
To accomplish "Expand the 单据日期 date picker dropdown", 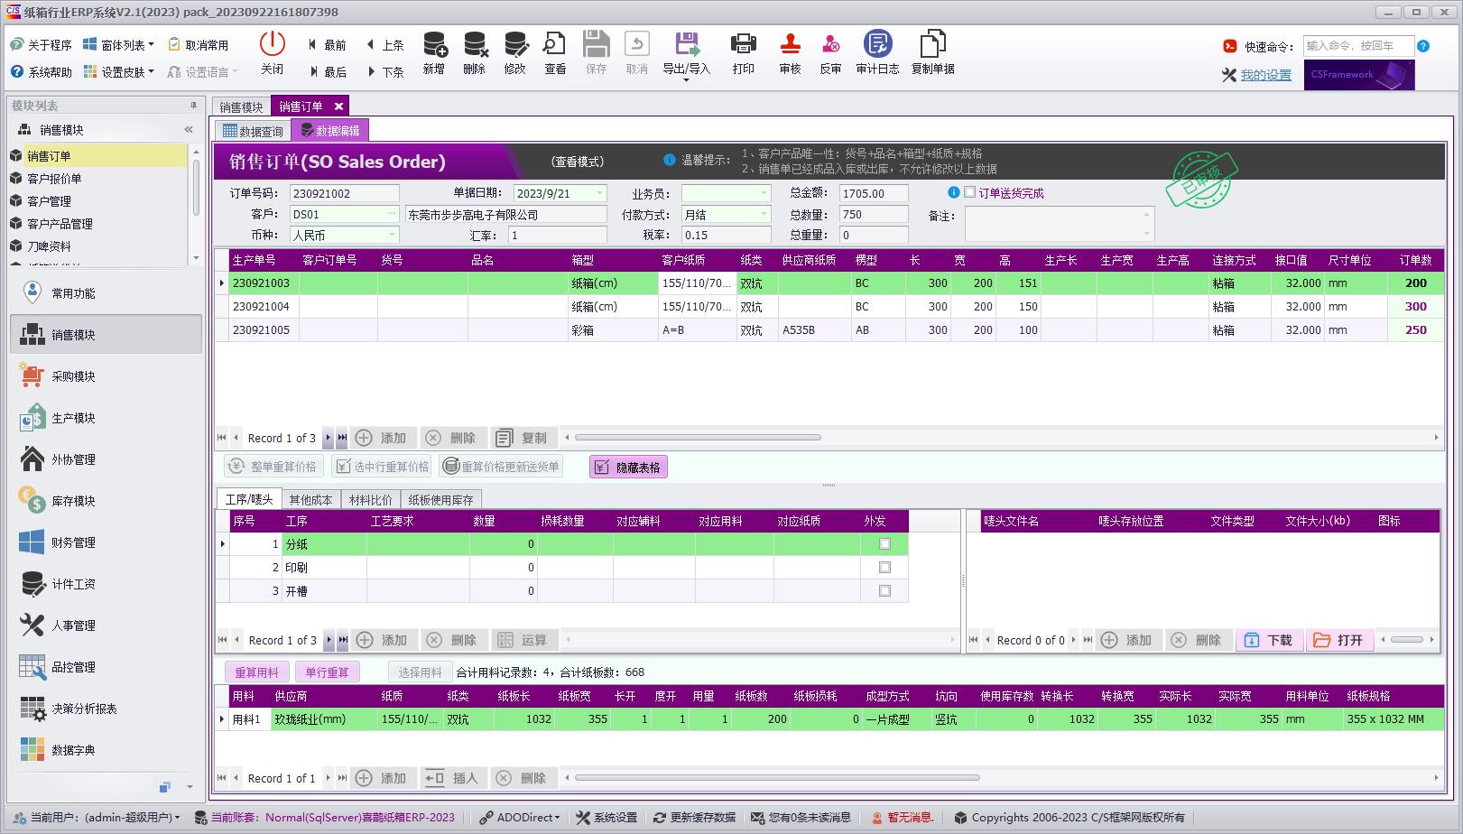I will 598,192.
